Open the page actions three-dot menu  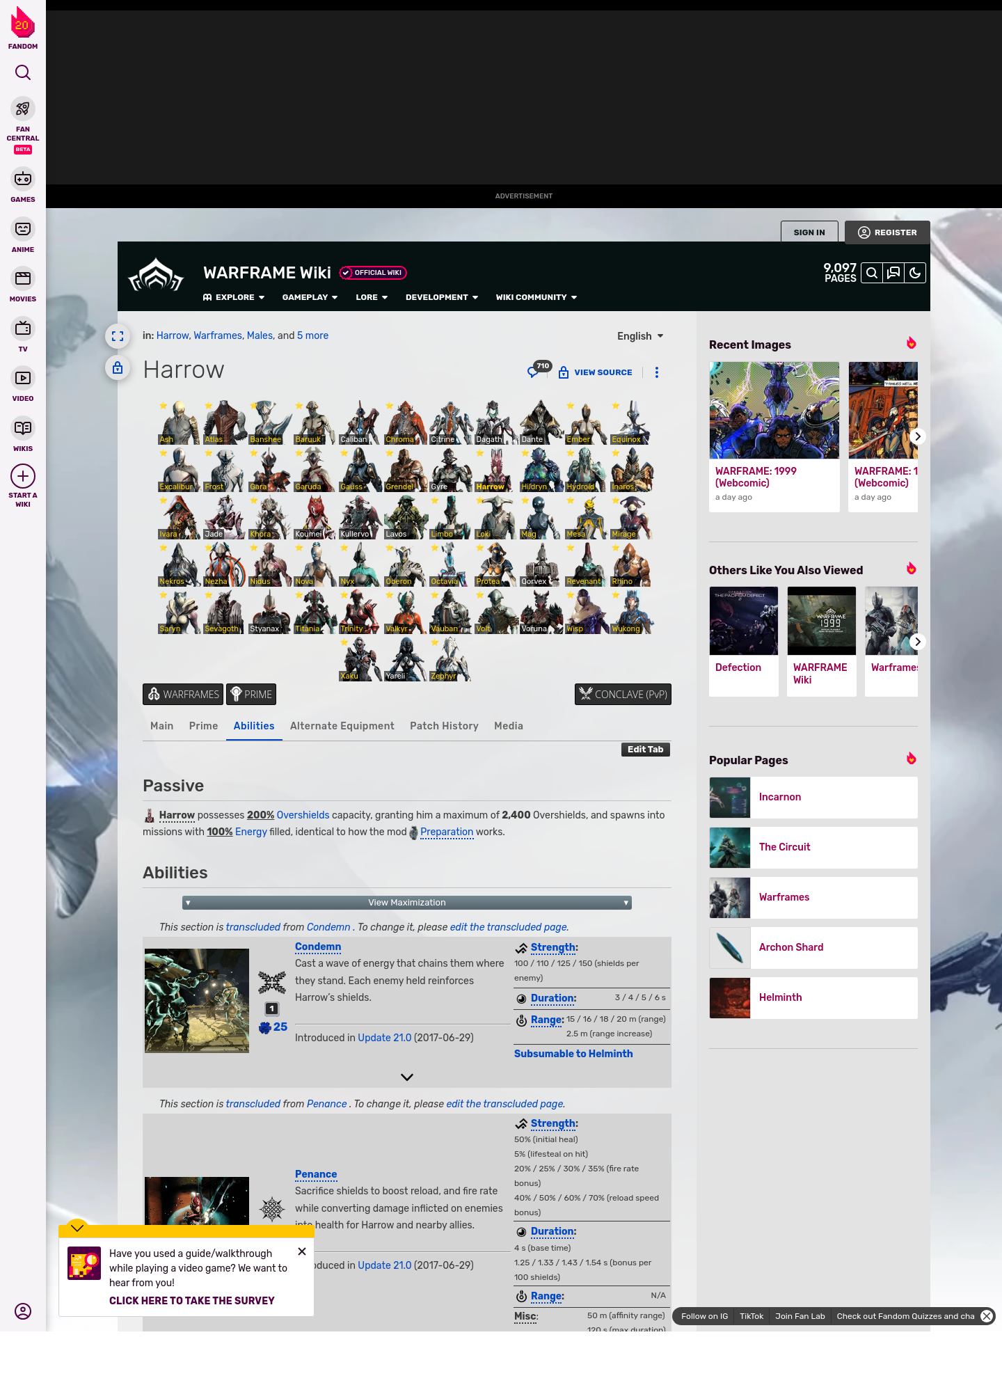tap(657, 372)
